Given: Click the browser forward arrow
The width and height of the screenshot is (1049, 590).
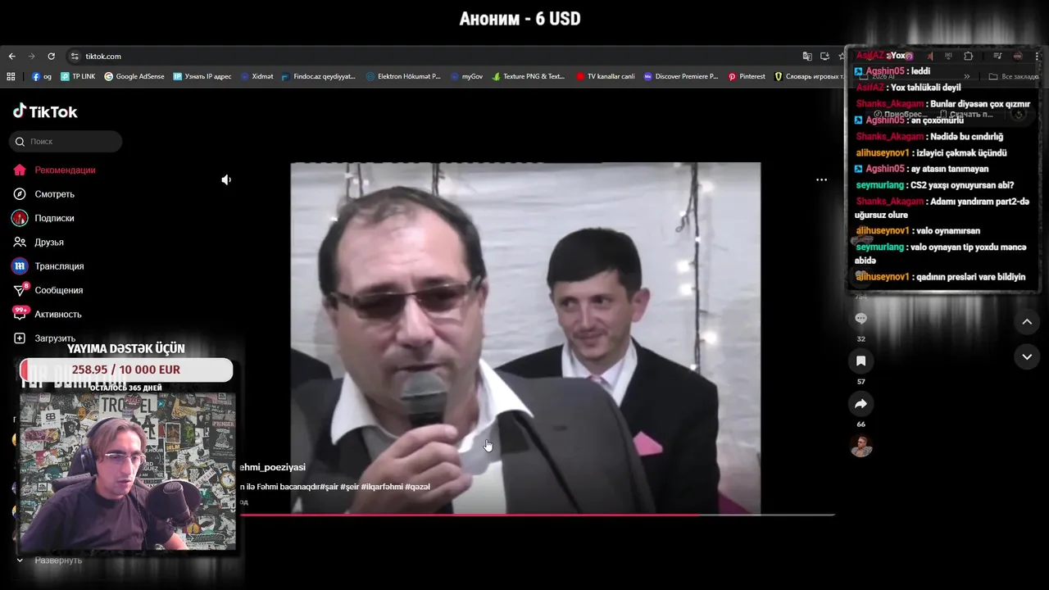Looking at the screenshot, I should click(x=31, y=57).
